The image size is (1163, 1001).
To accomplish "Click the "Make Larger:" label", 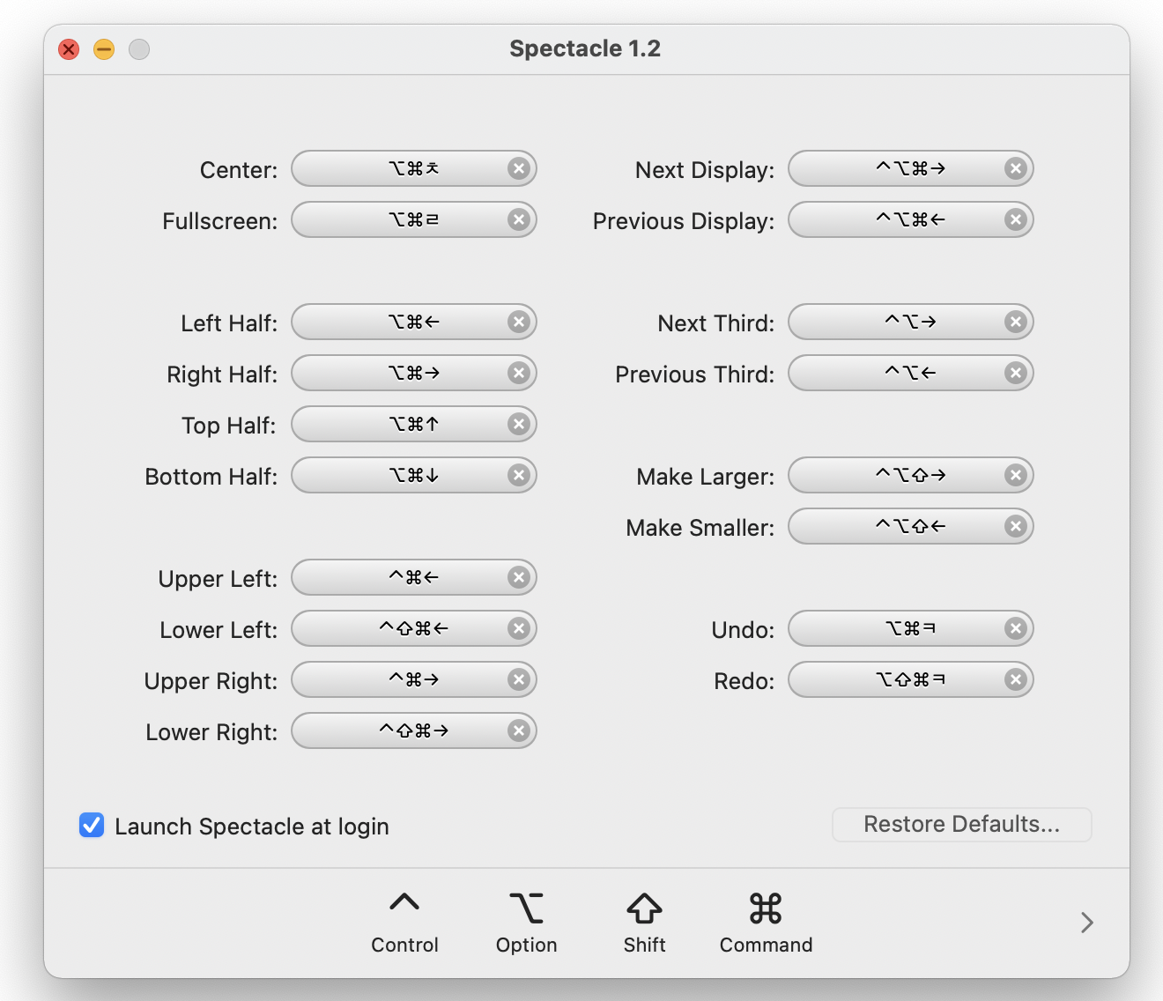I will [x=706, y=477].
